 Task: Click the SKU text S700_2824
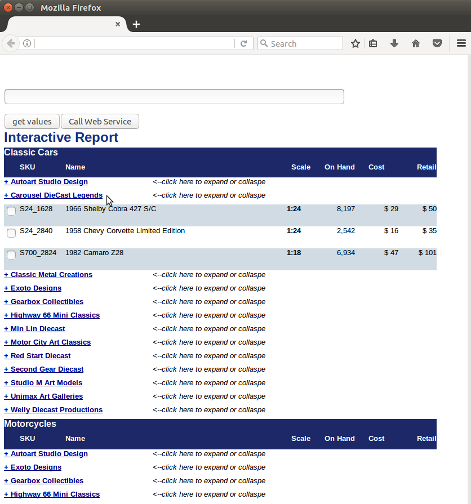38,253
